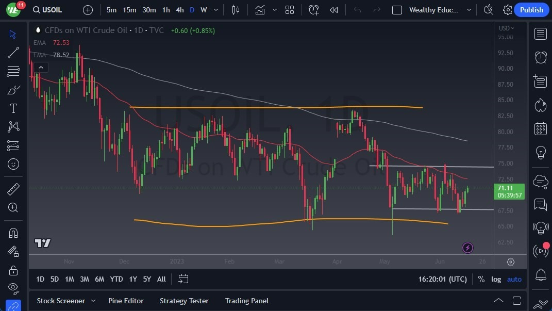This screenshot has height=311, width=552.
Task: Select the trend line drawing tool
Action: point(13,53)
